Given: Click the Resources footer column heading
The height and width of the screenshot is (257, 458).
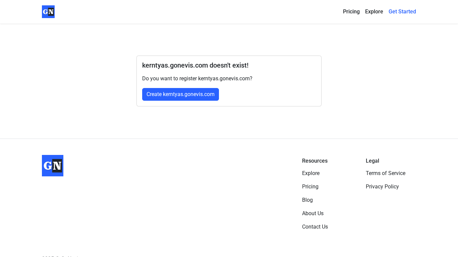Looking at the screenshot, I should click(314, 161).
